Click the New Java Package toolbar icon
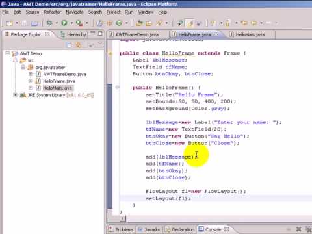312x234 pixels. click(x=109, y=23)
